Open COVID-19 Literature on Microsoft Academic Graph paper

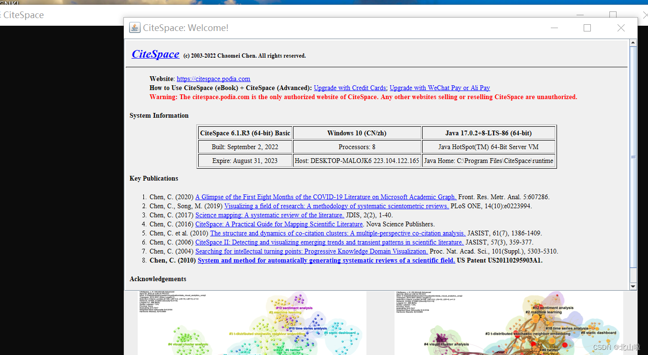pos(326,197)
